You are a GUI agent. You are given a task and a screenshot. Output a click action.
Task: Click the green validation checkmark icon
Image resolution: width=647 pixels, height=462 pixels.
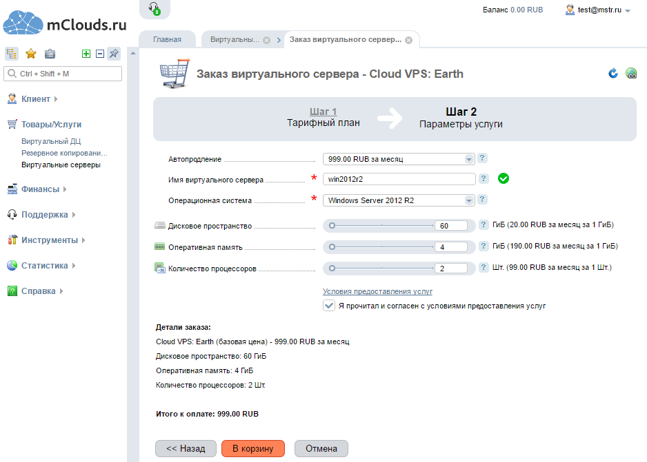[x=504, y=178]
